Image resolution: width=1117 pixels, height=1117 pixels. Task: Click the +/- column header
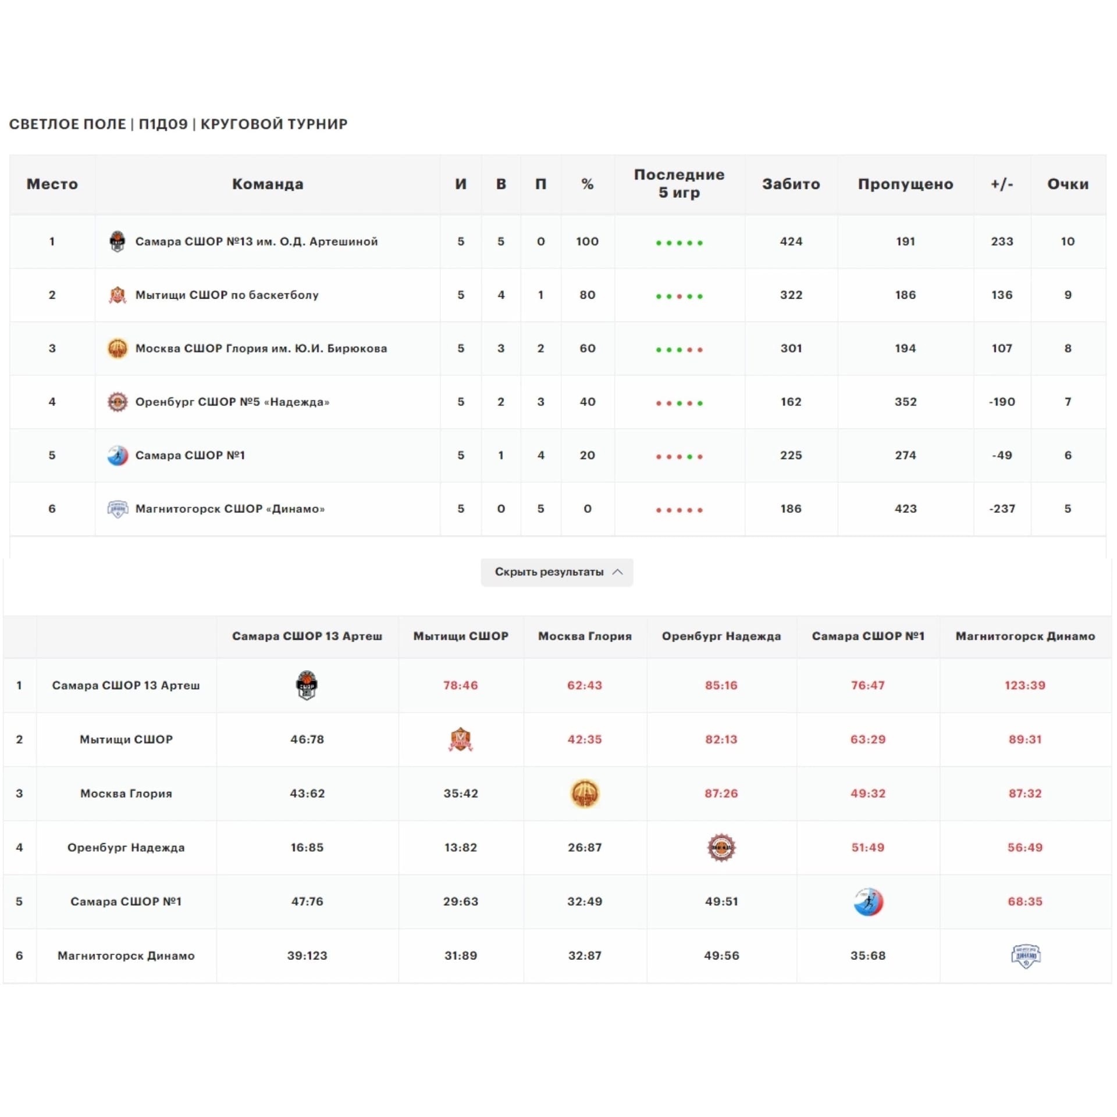[1002, 184]
